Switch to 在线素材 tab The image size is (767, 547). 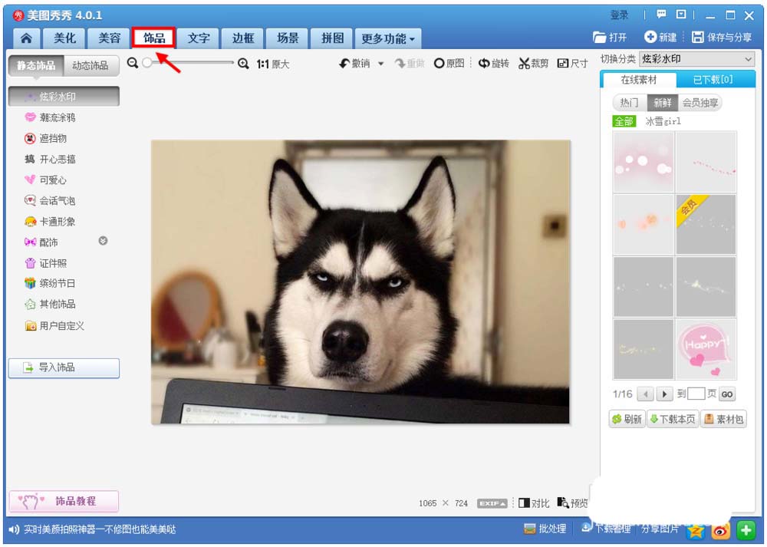tap(638, 80)
